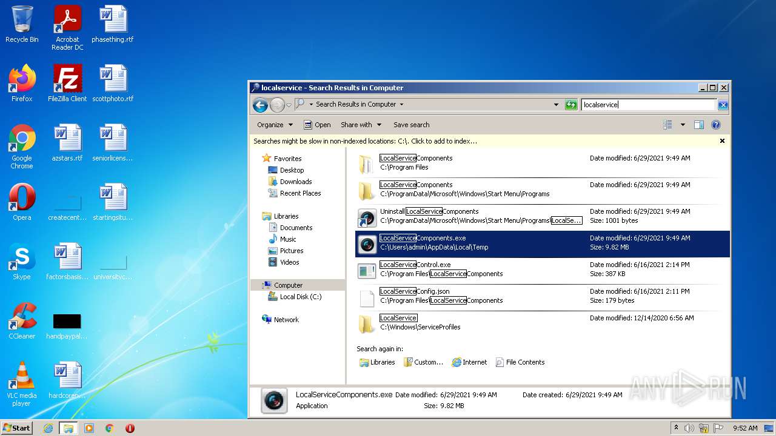Click Chrome icon in taskbar
Viewport: 776px width, 436px height.
[109, 428]
